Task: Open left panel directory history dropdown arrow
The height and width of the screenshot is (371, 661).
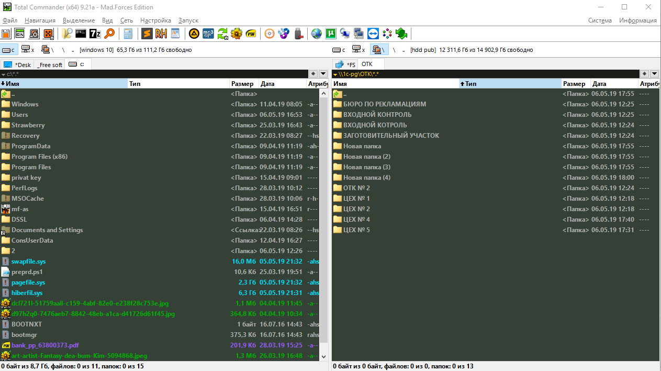Action: click(323, 74)
